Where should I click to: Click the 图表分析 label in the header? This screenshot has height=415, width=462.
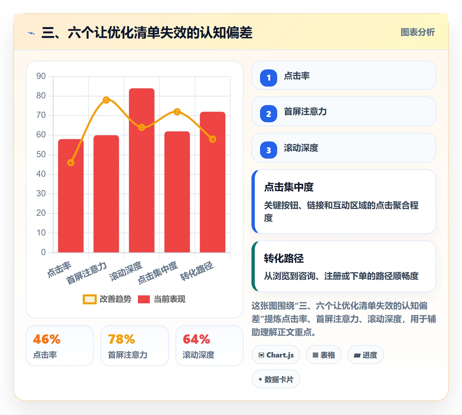[x=417, y=32]
